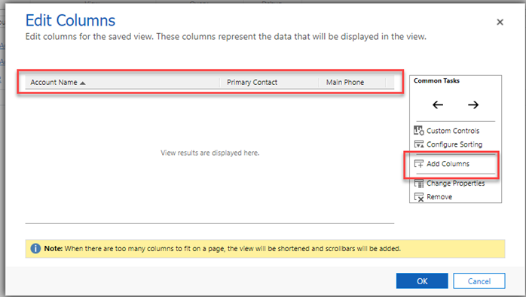Close the Edit Columns dialog with X
Viewport: 526px width, 297px height.
pyautogui.click(x=500, y=22)
